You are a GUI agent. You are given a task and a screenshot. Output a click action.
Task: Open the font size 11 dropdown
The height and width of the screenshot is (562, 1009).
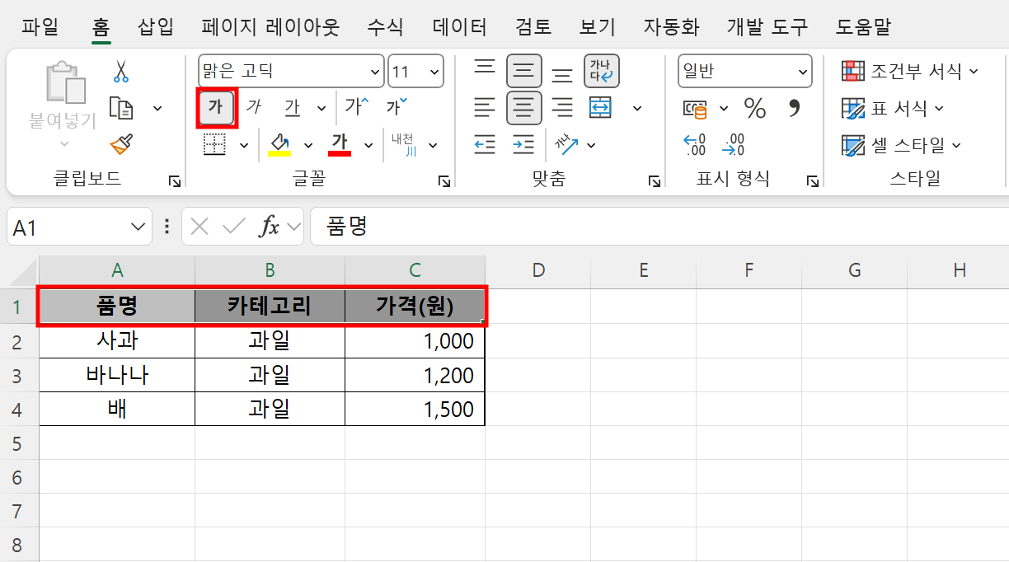coord(434,72)
